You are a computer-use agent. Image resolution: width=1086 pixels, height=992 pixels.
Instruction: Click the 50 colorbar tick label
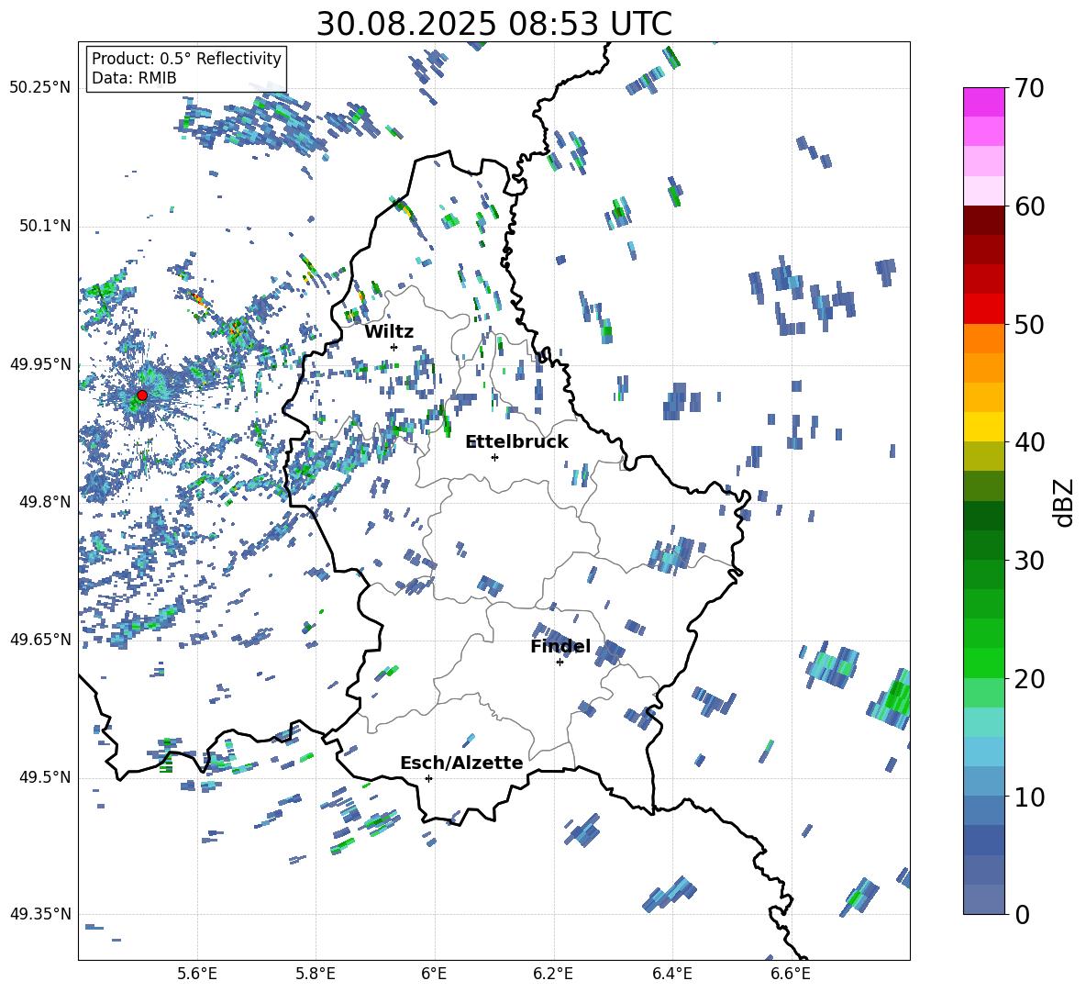(1029, 325)
